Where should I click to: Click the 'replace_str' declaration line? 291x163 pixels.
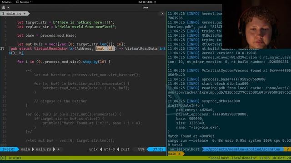click(67, 27)
